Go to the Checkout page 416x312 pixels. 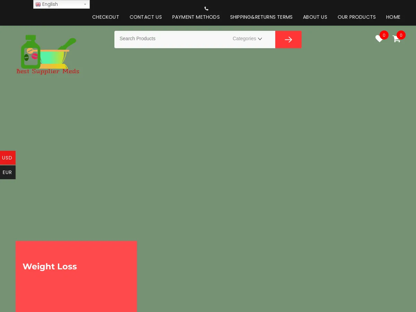click(106, 17)
